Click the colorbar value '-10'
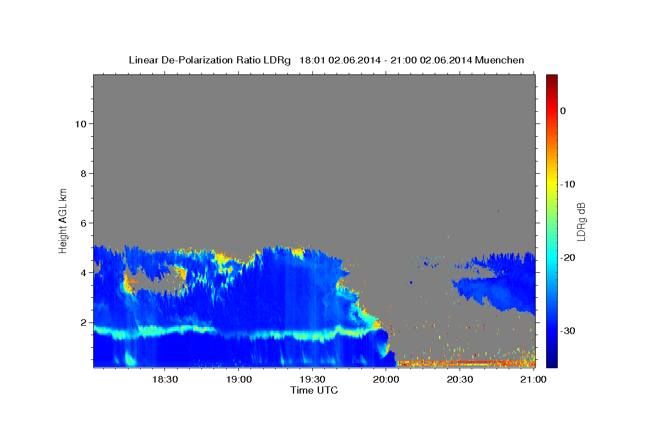 click(568, 184)
